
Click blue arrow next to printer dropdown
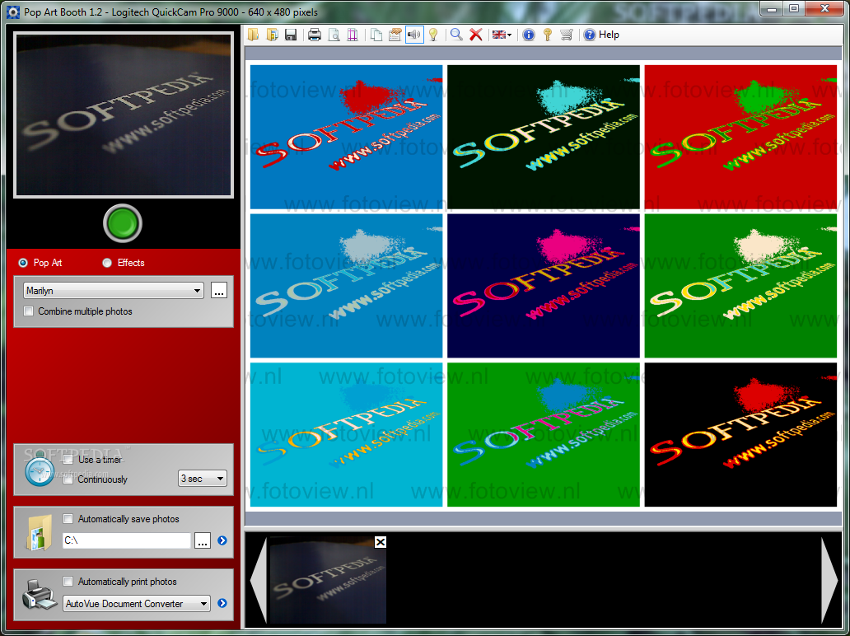click(x=222, y=604)
